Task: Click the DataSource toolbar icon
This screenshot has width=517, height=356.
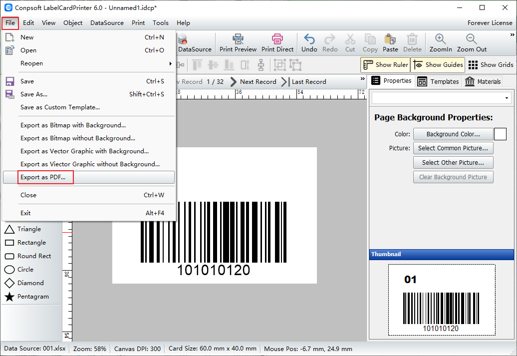Action: point(183,39)
